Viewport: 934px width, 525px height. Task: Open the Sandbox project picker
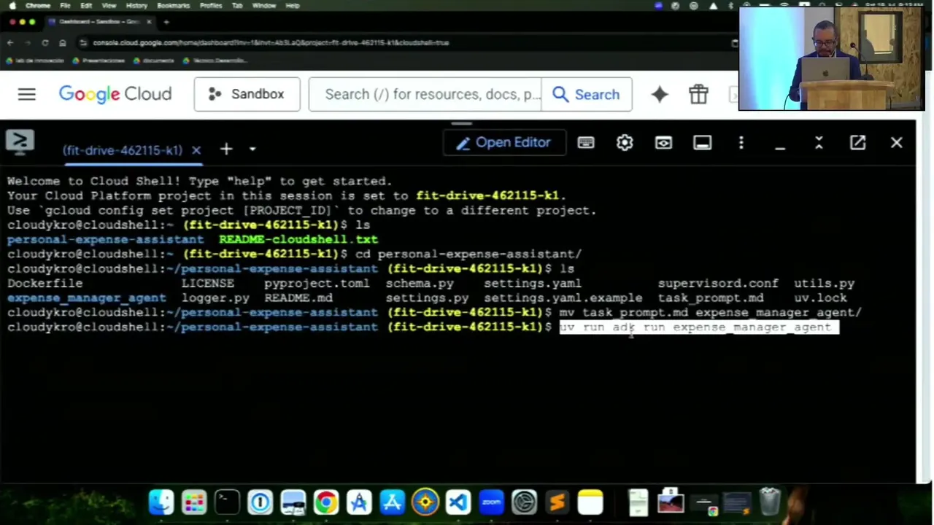247,94
